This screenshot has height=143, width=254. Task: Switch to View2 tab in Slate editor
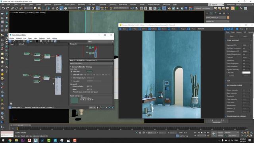pos(21,44)
